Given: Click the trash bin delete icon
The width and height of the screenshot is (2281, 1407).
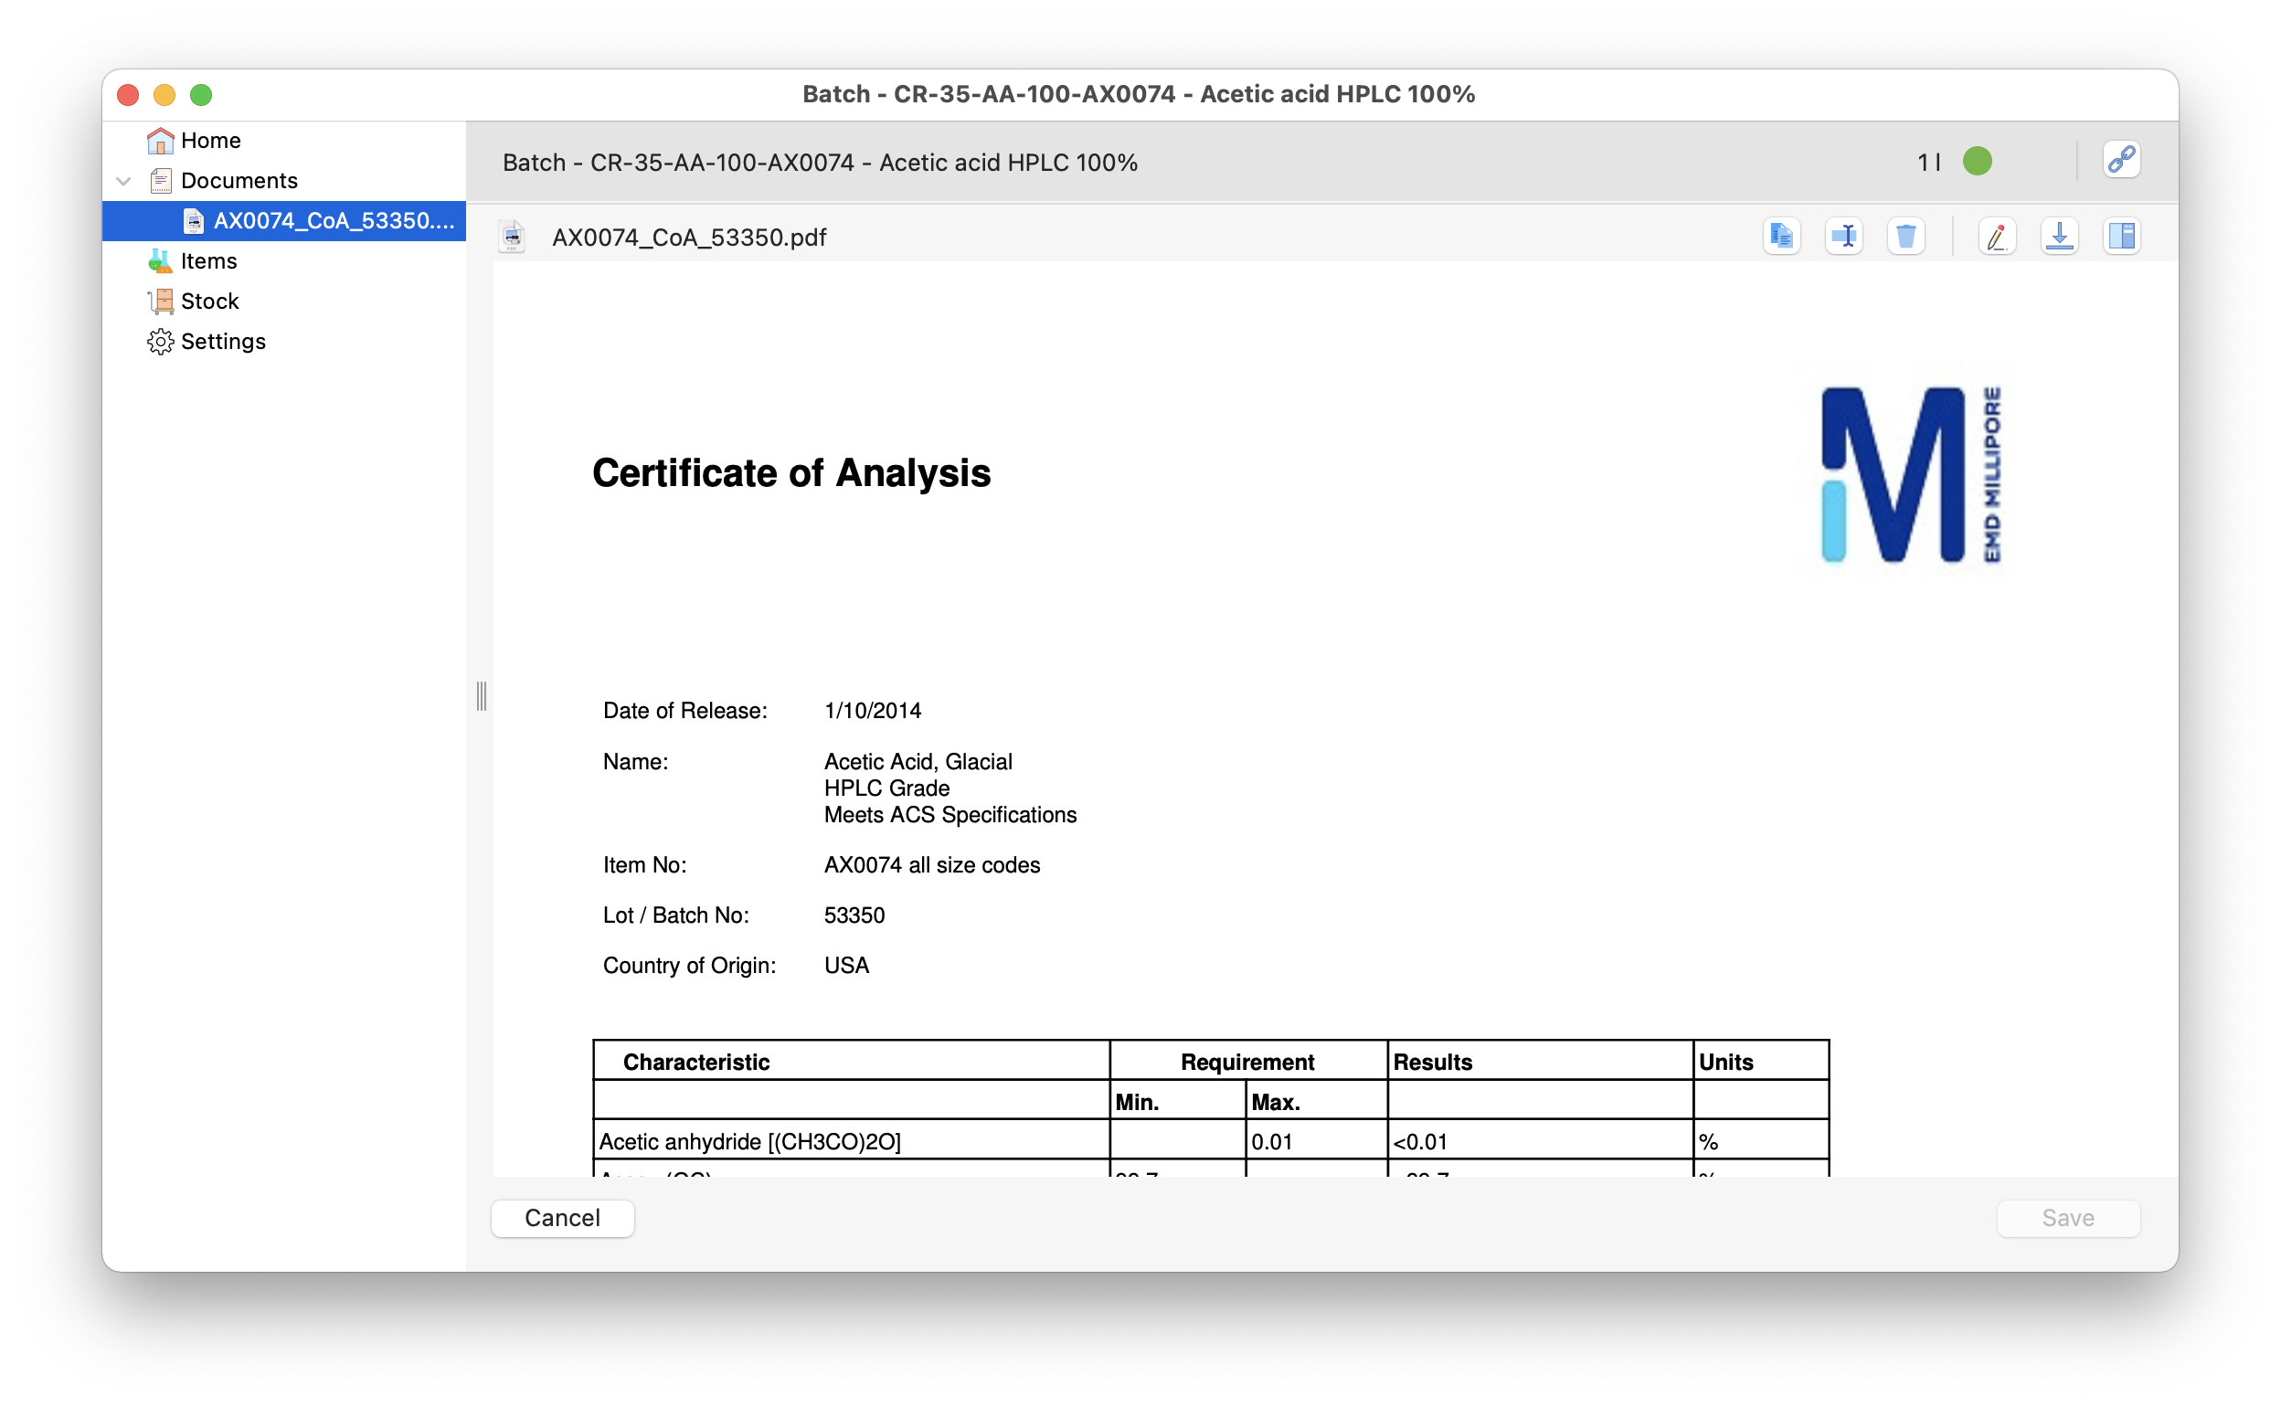Looking at the screenshot, I should tap(1906, 238).
